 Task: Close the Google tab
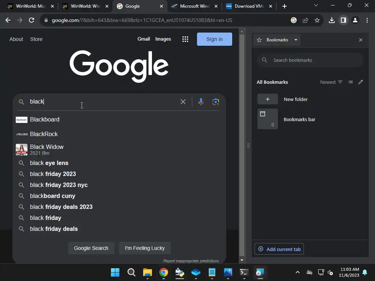(x=161, y=6)
